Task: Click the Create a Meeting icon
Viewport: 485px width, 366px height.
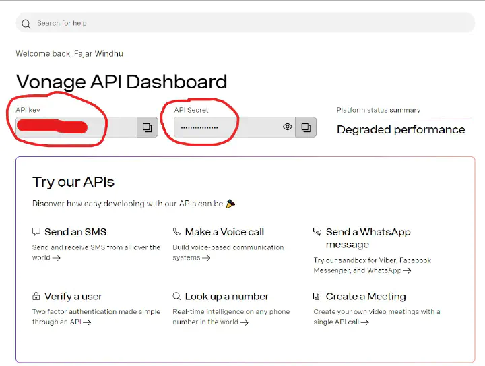Action: click(x=317, y=296)
